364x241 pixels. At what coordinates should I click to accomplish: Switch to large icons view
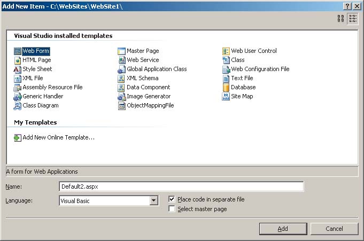[x=340, y=19]
